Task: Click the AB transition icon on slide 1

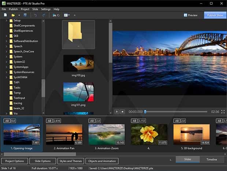Action: tap(7, 121)
